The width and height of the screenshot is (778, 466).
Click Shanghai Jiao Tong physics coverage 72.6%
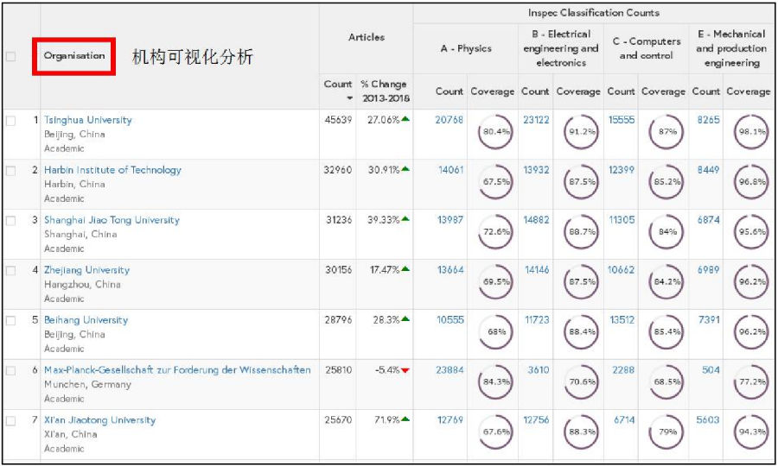pyautogui.click(x=494, y=233)
